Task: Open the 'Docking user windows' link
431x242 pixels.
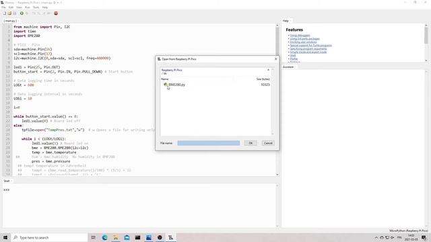Action: (x=303, y=42)
